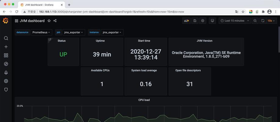Refresh the dashboard now
Image resolution: width=280 pixels, height=122 pixels.
point(263,21)
